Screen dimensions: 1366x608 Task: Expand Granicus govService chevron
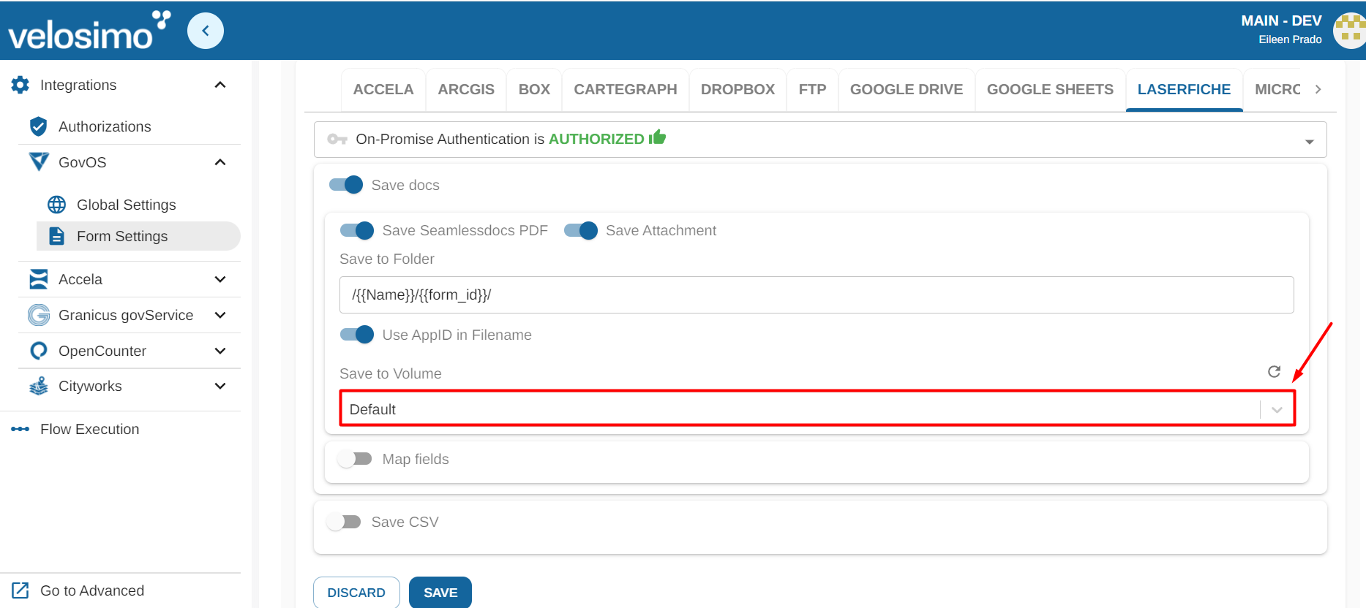220,315
